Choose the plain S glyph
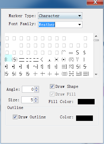This screenshot has width=104, height=144. pos(78,52)
